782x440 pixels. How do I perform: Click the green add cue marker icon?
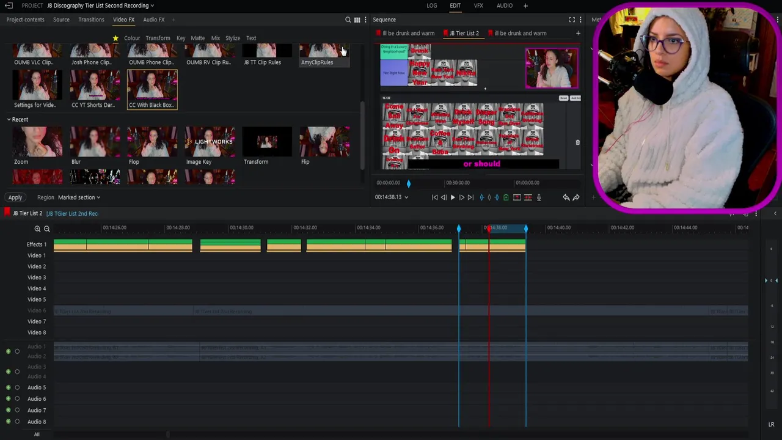506,197
